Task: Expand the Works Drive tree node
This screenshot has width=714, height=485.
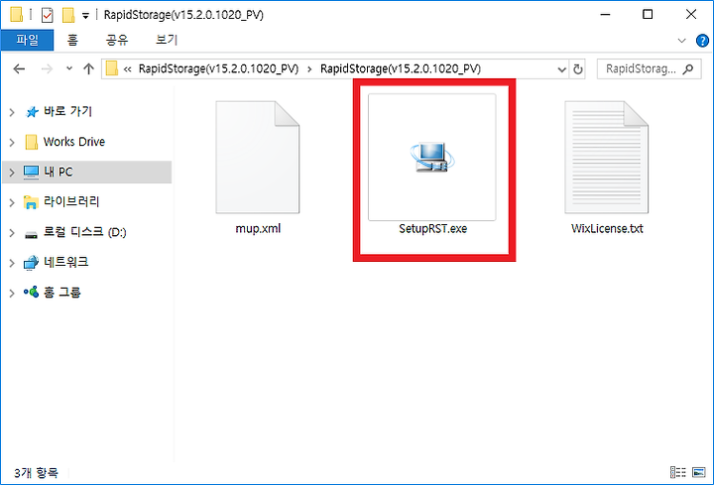Action: click(12, 142)
